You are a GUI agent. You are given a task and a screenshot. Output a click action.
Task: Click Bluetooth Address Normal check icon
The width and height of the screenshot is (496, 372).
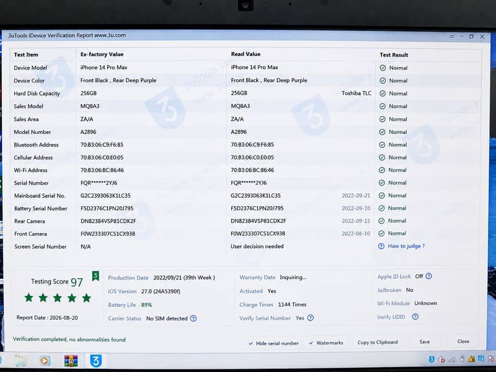coord(382,144)
